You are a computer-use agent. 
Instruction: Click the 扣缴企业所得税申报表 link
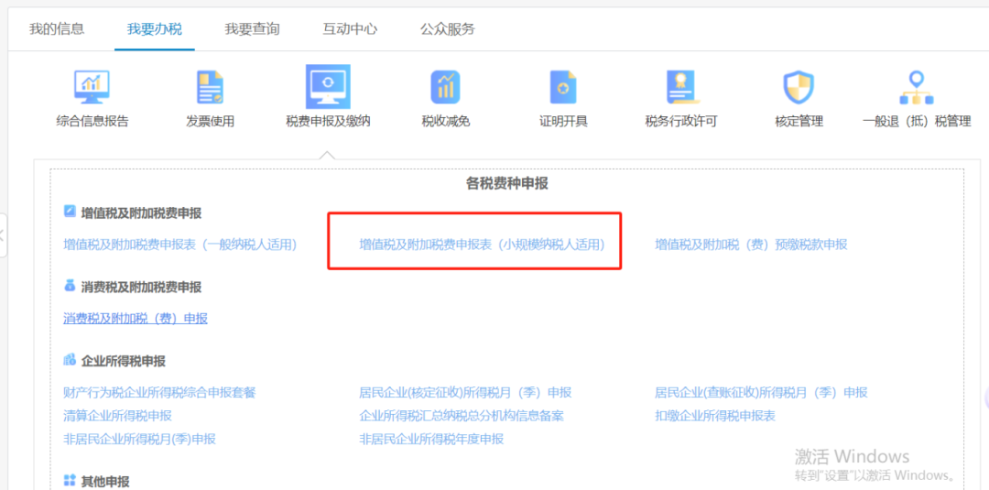(715, 416)
